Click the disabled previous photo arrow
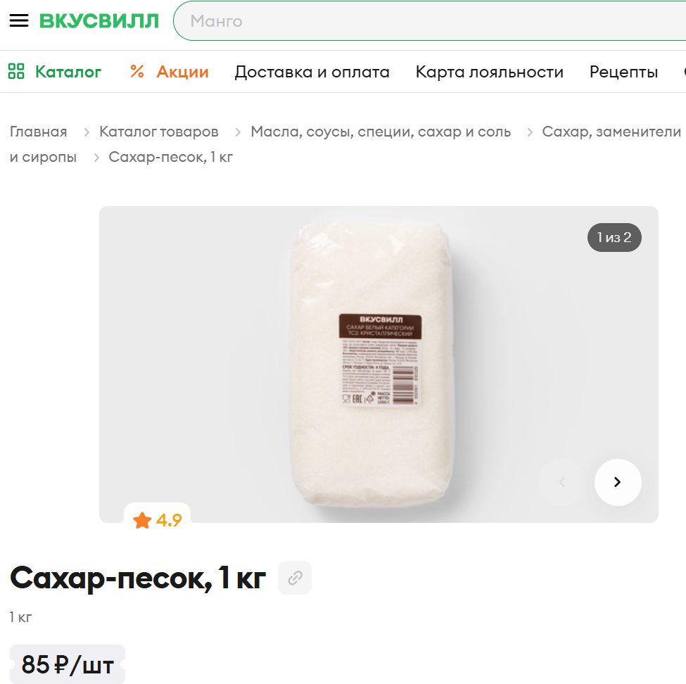The width and height of the screenshot is (686, 684). click(x=562, y=482)
